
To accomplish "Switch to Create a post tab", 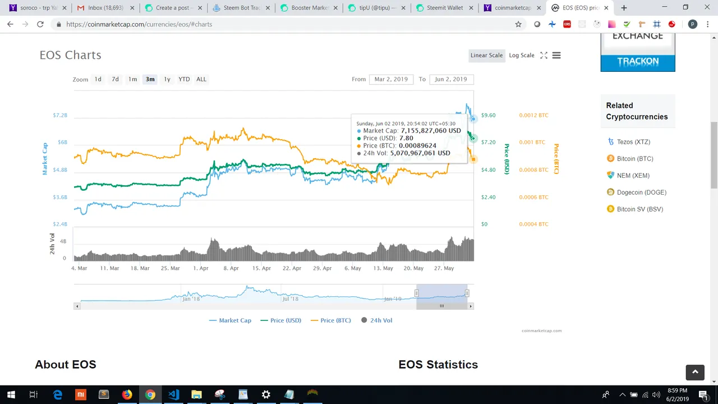I will tap(172, 8).
